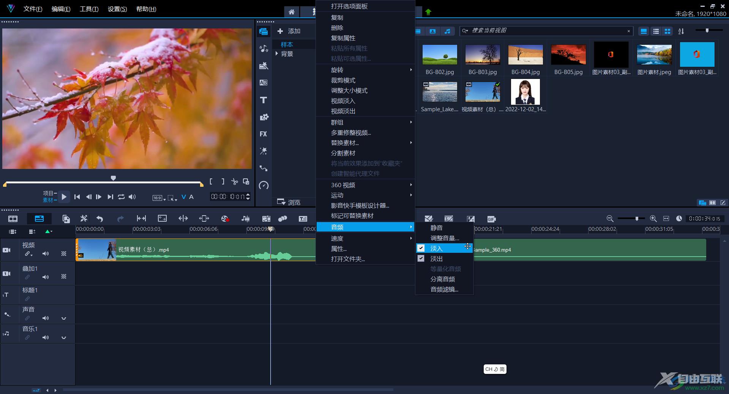Go to the Home tab icon
The width and height of the screenshot is (729, 394).
(x=292, y=12)
